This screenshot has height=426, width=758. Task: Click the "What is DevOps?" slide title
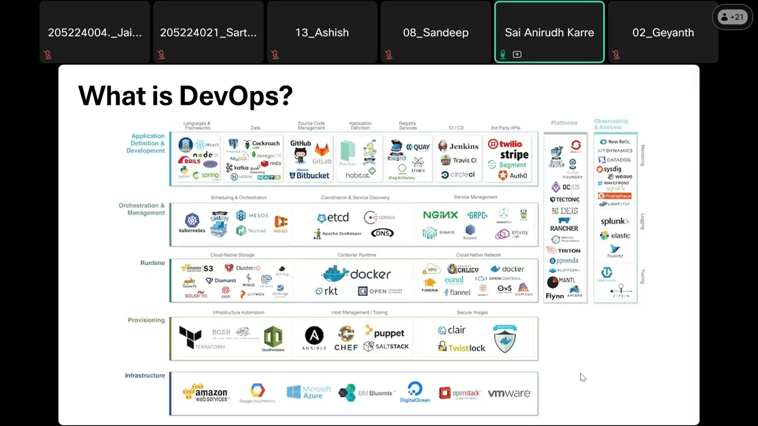coord(185,95)
